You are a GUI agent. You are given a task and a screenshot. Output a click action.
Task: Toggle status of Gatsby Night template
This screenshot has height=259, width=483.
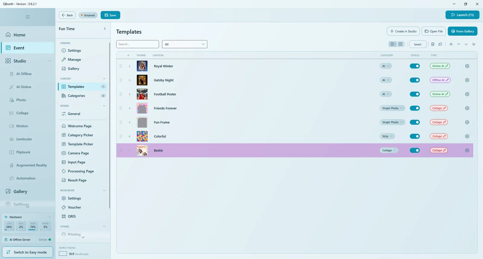(415, 80)
